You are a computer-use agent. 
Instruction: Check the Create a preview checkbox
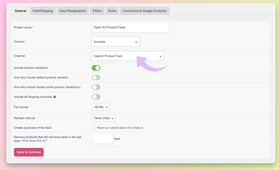[93, 128]
